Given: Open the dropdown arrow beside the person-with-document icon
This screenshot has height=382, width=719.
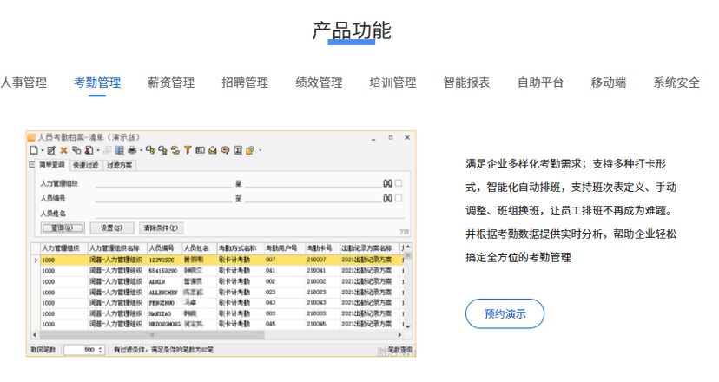Looking at the screenshot, I should (97, 150).
